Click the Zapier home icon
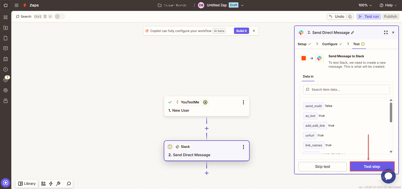Image resolution: width=402 pixels, height=189 pixels. 6,5
